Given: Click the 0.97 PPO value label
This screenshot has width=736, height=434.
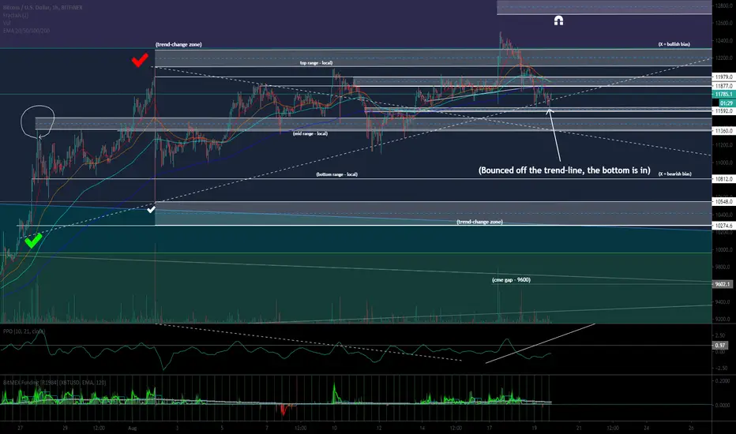Looking at the screenshot, I should tap(720, 346).
